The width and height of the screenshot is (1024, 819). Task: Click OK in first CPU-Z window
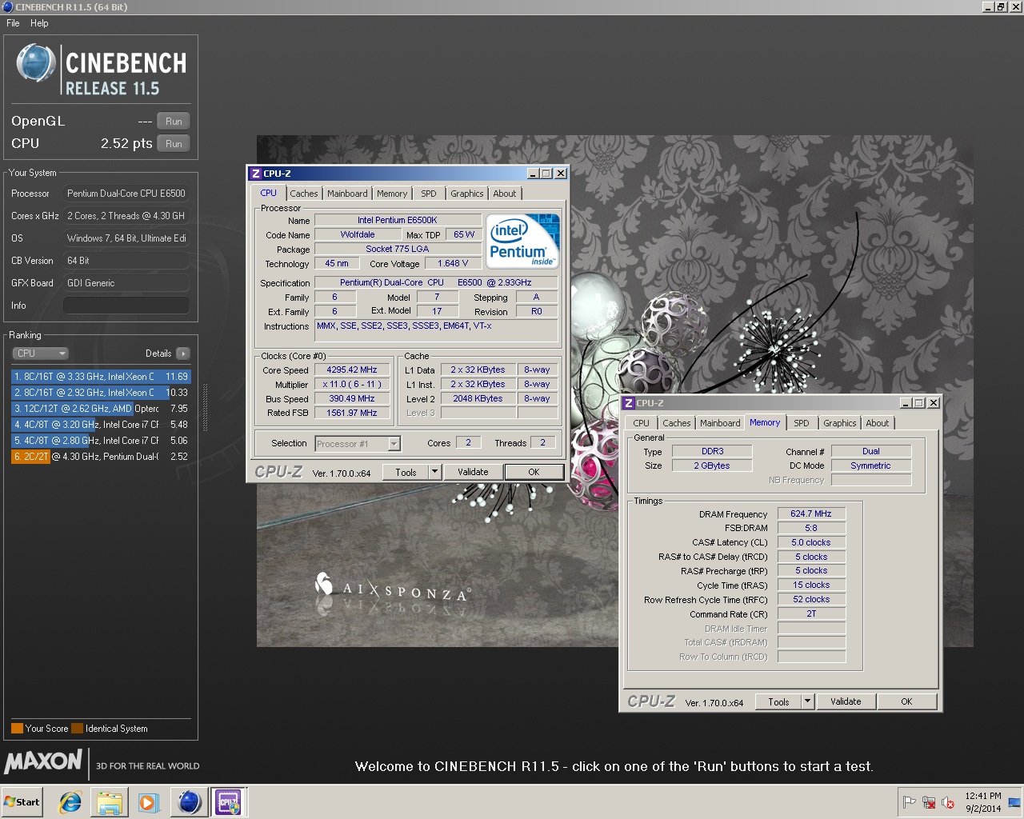coord(534,473)
